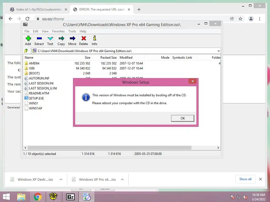Image resolution: width=270 pixels, height=202 pixels.
Task: Switch to the Index of ISOs Chrome tab
Action: pyautogui.click(x=36, y=9)
